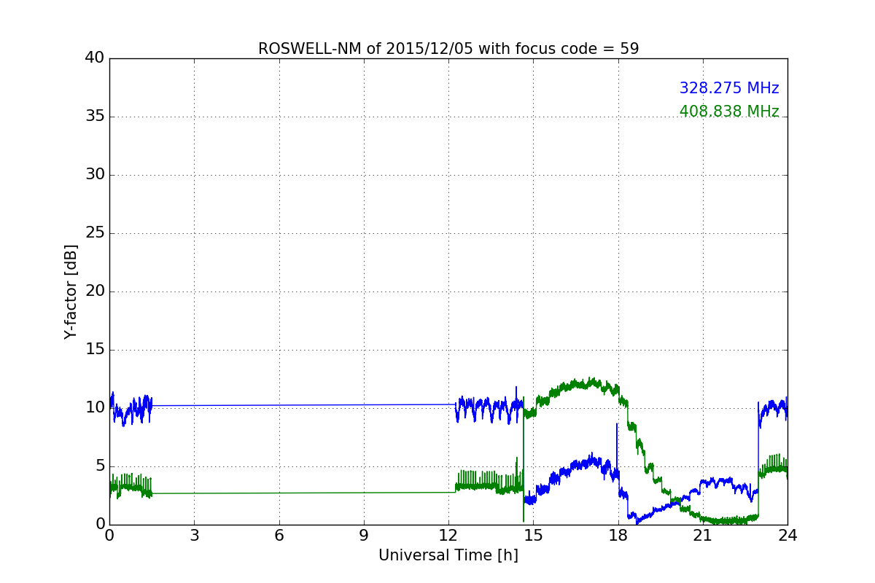This screenshot has height=583, width=875.
Task: Click x-axis tick label '12'
Action: tap(448, 536)
